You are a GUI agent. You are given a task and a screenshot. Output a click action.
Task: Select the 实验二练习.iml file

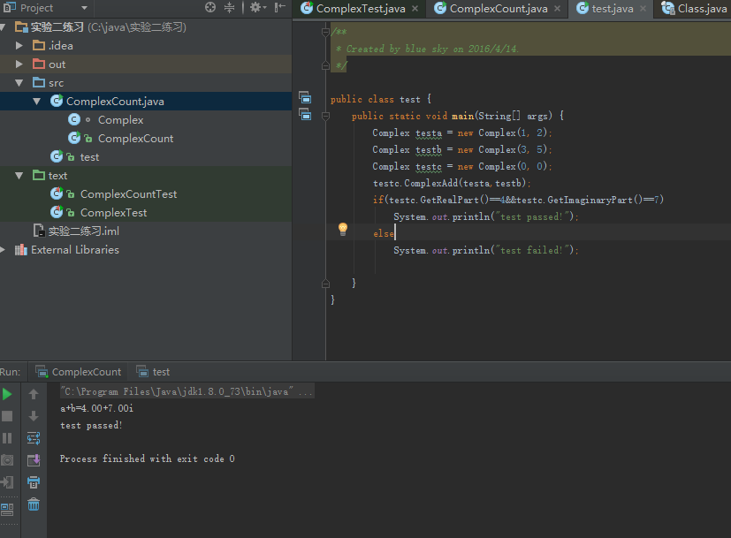click(83, 231)
